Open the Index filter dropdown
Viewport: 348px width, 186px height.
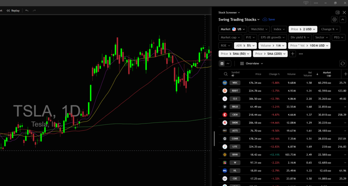point(279,29)
